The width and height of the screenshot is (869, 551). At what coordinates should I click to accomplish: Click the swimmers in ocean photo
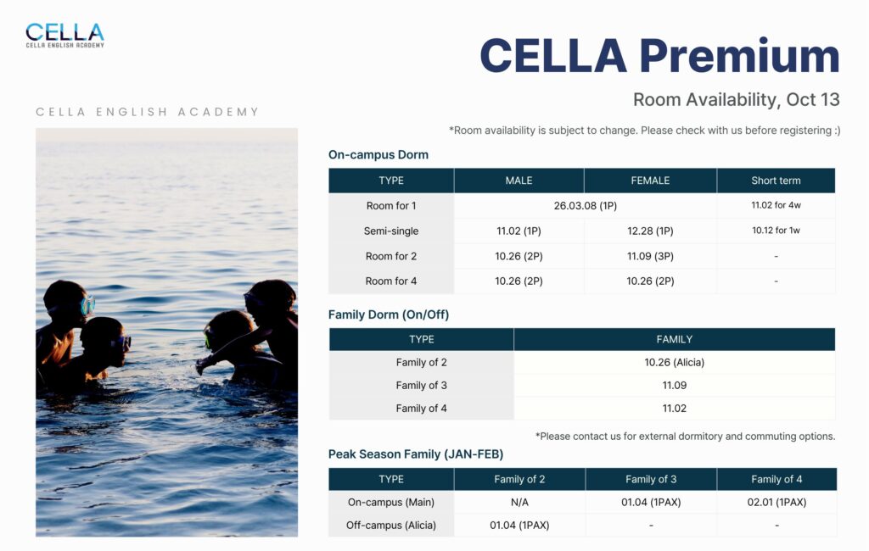click(x=166, y=331)
